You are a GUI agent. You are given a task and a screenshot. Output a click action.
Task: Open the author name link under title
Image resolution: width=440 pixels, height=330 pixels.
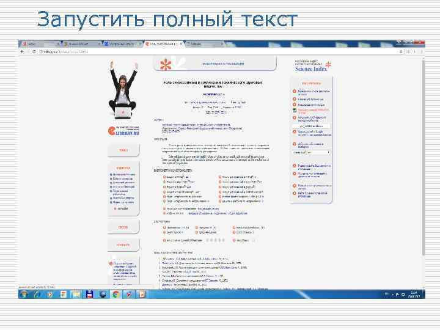(x=213, y=94)
